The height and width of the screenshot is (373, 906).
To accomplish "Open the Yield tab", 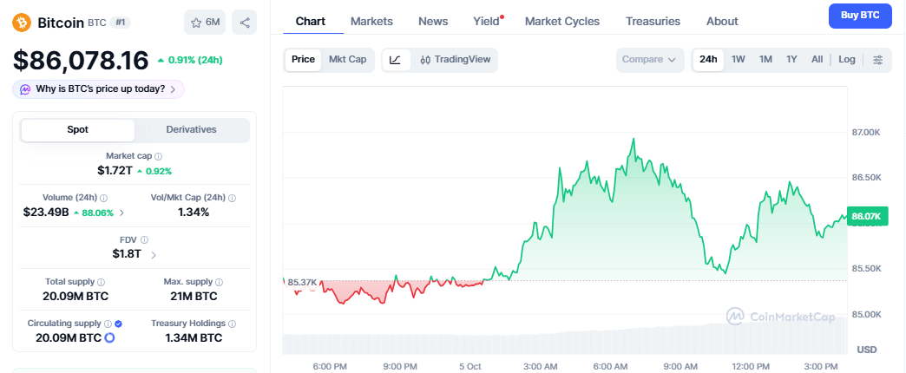I will (x=486, y=22).
